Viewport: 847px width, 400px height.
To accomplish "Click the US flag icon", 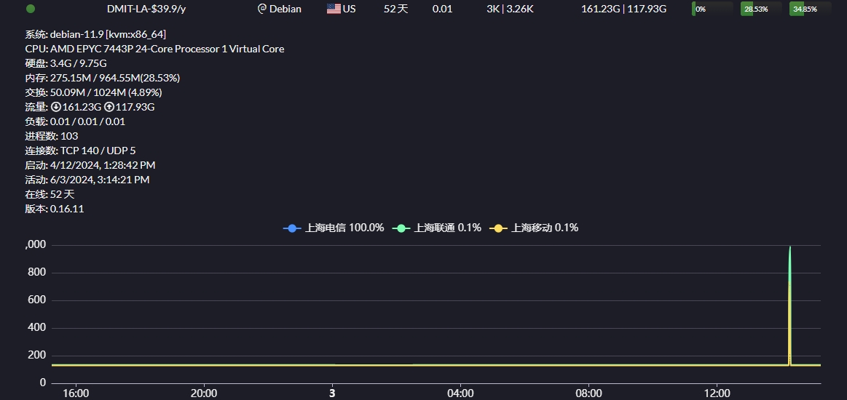I will (334, 9).
